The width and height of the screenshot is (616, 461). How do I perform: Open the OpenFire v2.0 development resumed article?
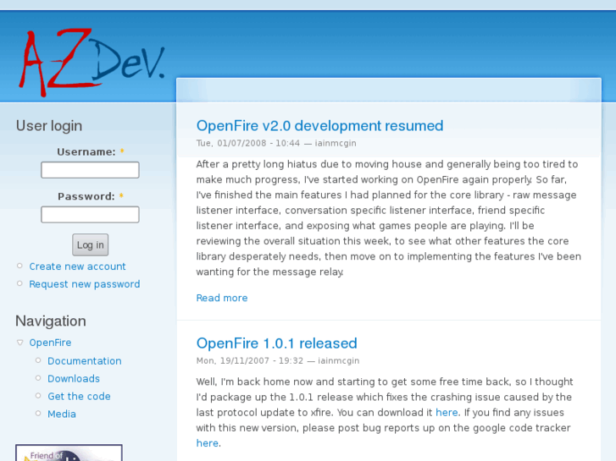coord(319,125)
